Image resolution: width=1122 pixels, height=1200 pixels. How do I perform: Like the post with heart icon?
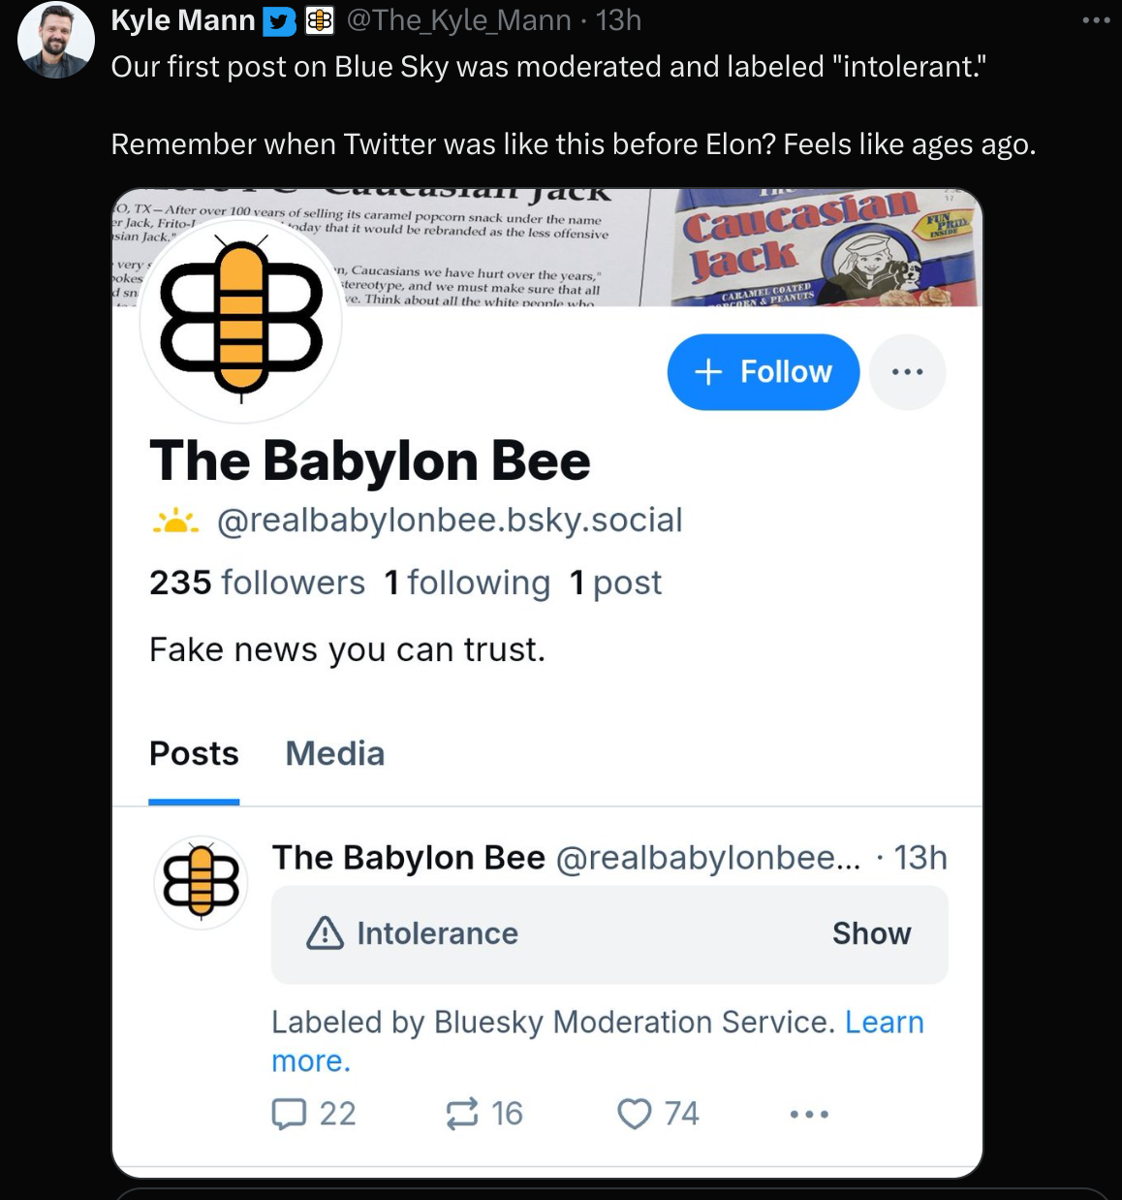click(635, 1114)
